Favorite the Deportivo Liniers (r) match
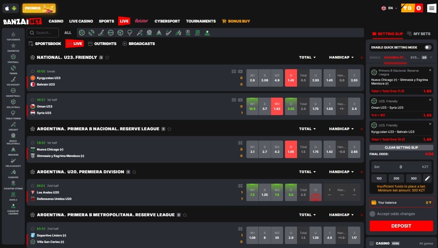The width and height of the screenshot is (438, 248). [32, 229]
